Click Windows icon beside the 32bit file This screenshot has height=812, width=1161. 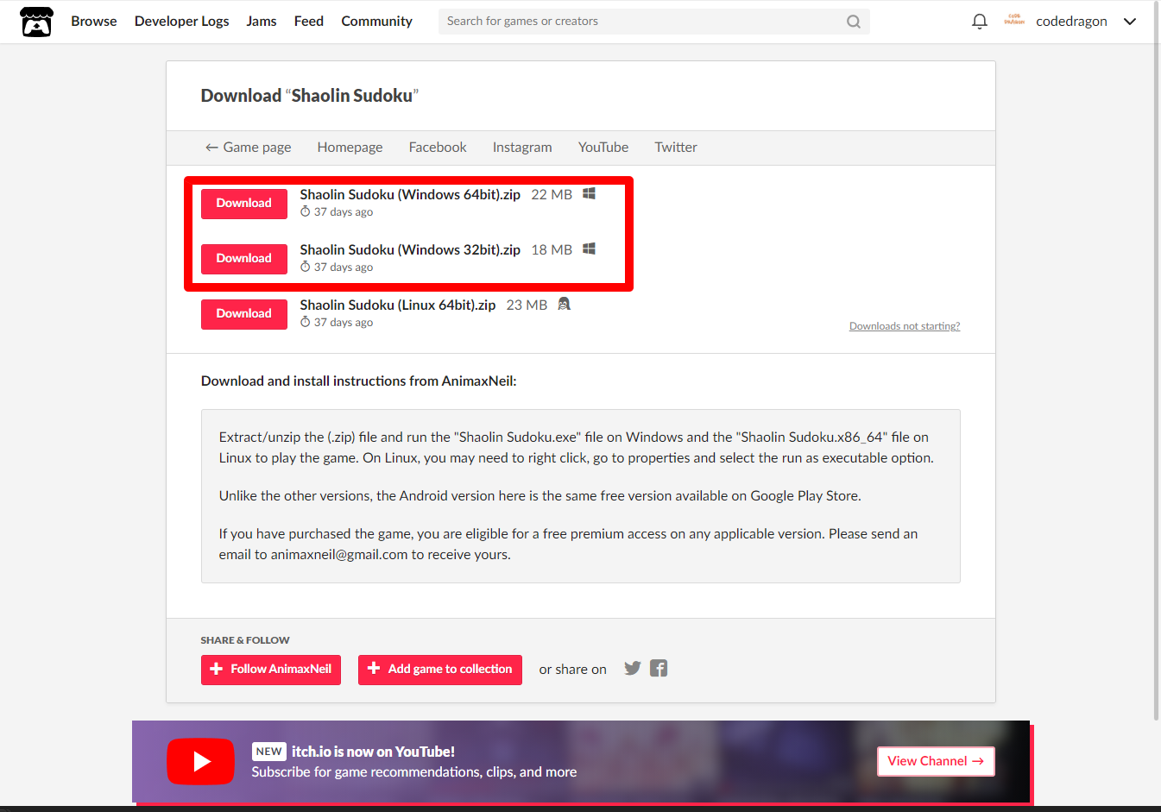coord(589,249)
